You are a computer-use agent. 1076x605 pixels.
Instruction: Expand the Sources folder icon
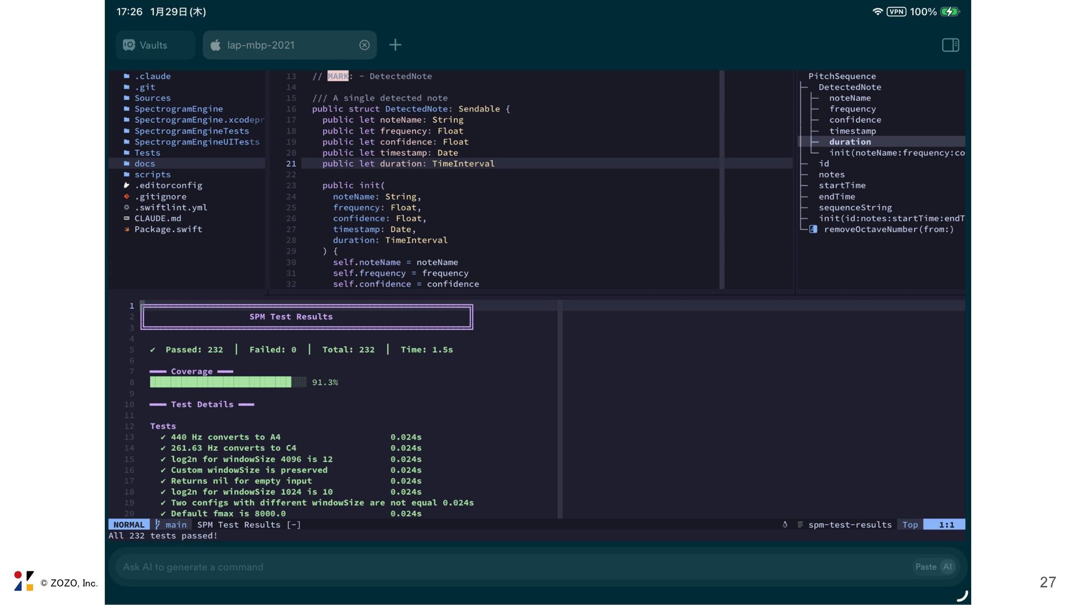point(127,98)
